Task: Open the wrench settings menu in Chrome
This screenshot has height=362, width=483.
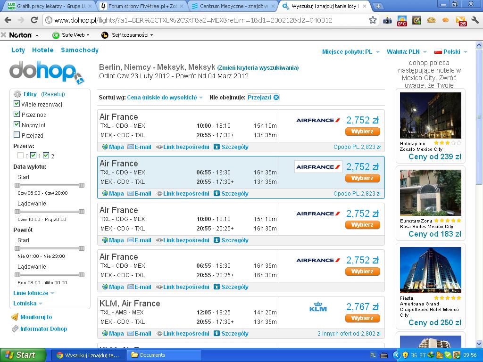Action: click(x=475, y=20)
